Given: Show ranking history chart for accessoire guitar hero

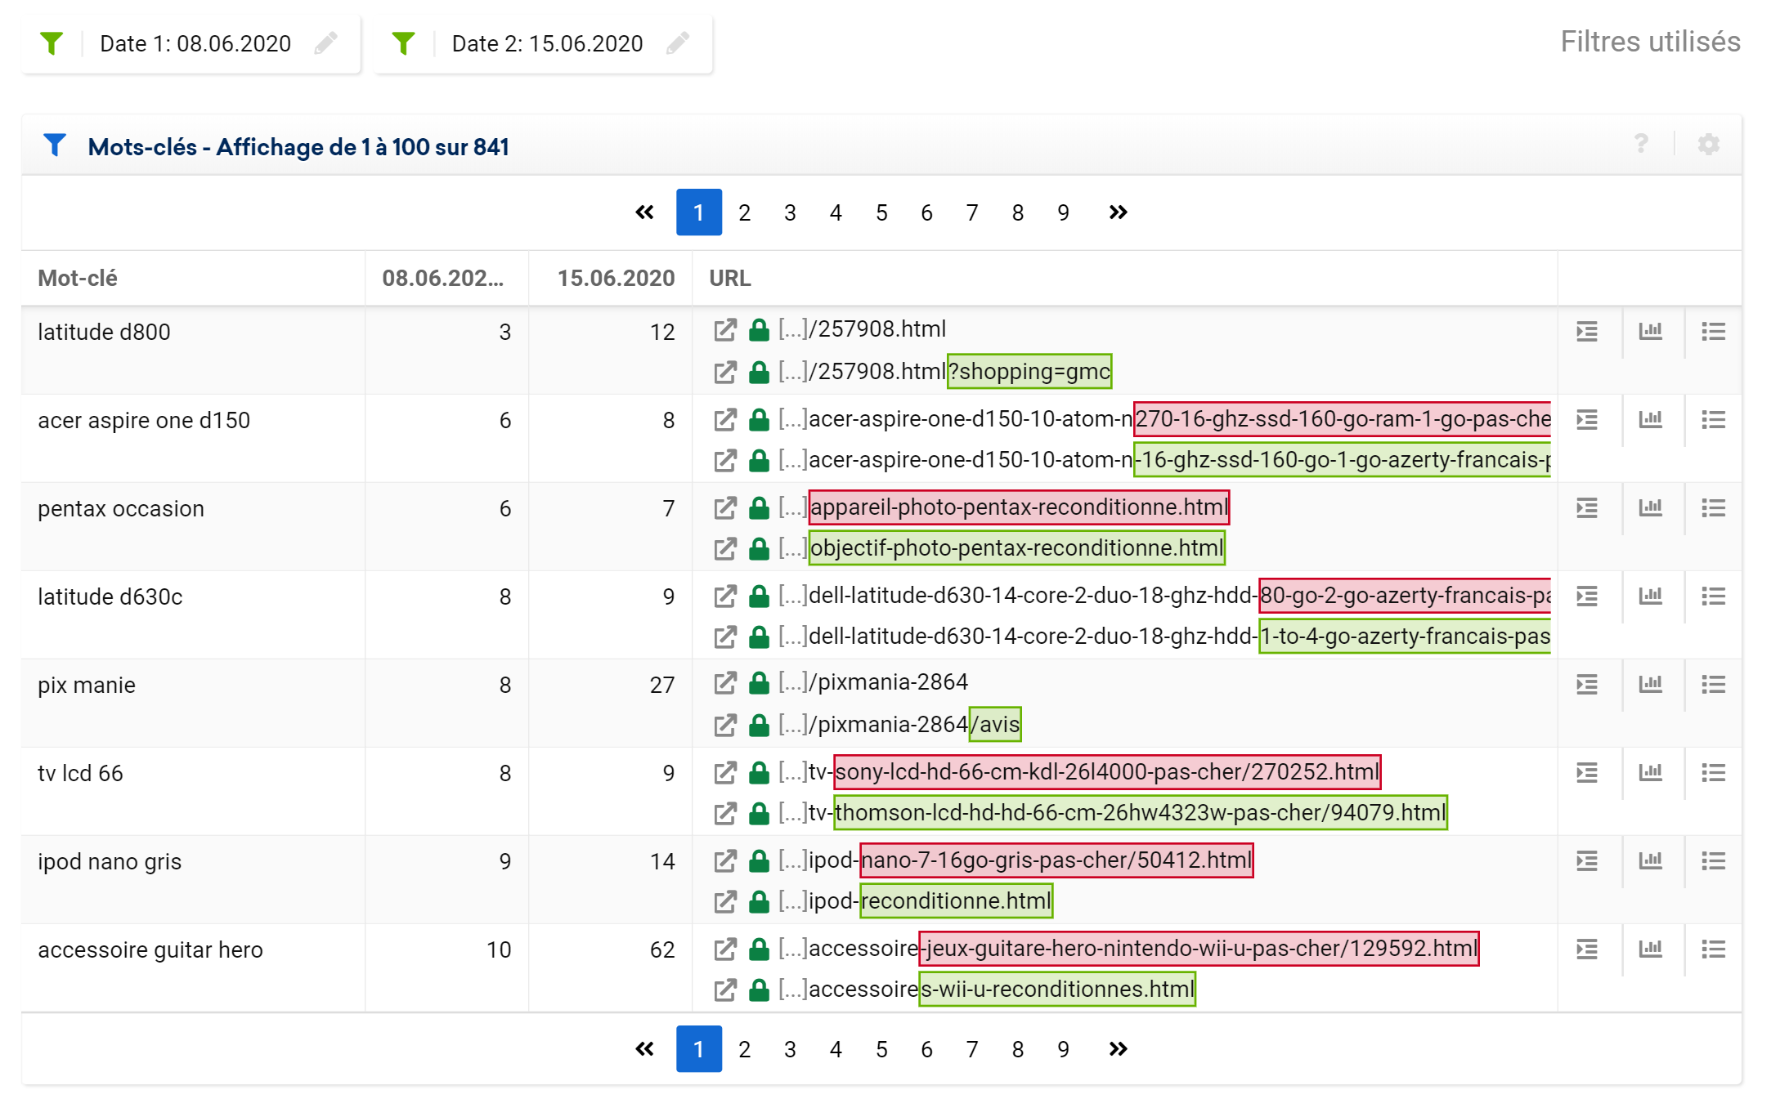Looking at the screenshot, I should (1650, 949).
